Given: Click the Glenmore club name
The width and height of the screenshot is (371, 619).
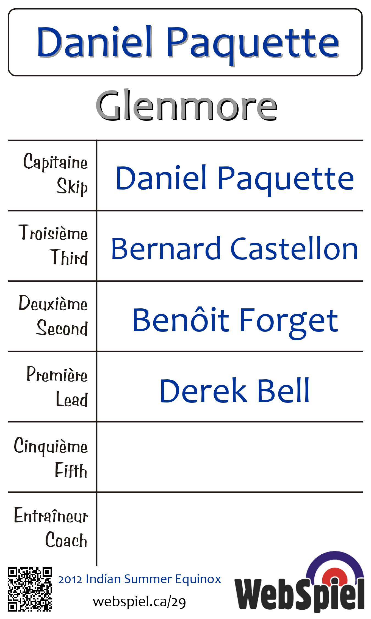Looking at the screenshot, I should click(x=186, y=106).
